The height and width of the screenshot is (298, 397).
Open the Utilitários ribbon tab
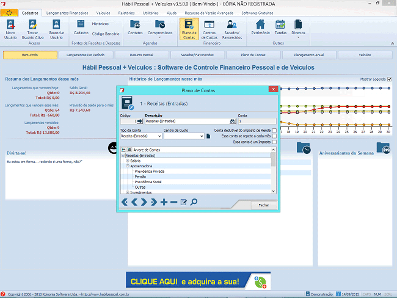coord(151,13)
